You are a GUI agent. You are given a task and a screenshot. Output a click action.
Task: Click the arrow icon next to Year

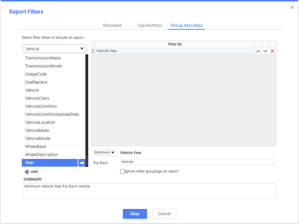82,163
